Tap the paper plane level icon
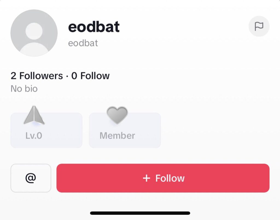The height and width of the screenshot is (220, 280). tap(34, 115)
